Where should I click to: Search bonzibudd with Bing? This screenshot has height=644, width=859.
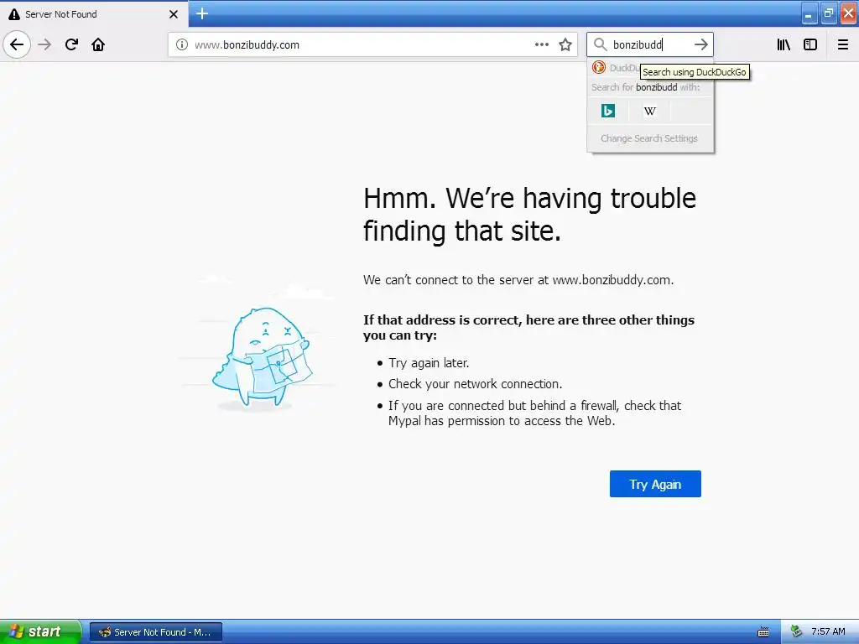(x=608, y=111)
